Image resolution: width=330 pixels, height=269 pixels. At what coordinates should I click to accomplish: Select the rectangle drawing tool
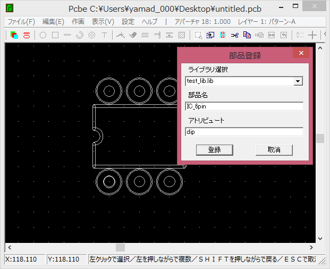tap(55, 35)
